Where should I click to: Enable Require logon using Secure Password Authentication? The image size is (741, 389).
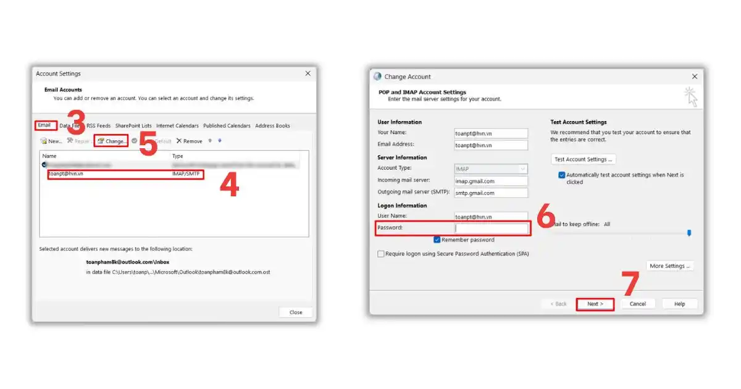381,254
